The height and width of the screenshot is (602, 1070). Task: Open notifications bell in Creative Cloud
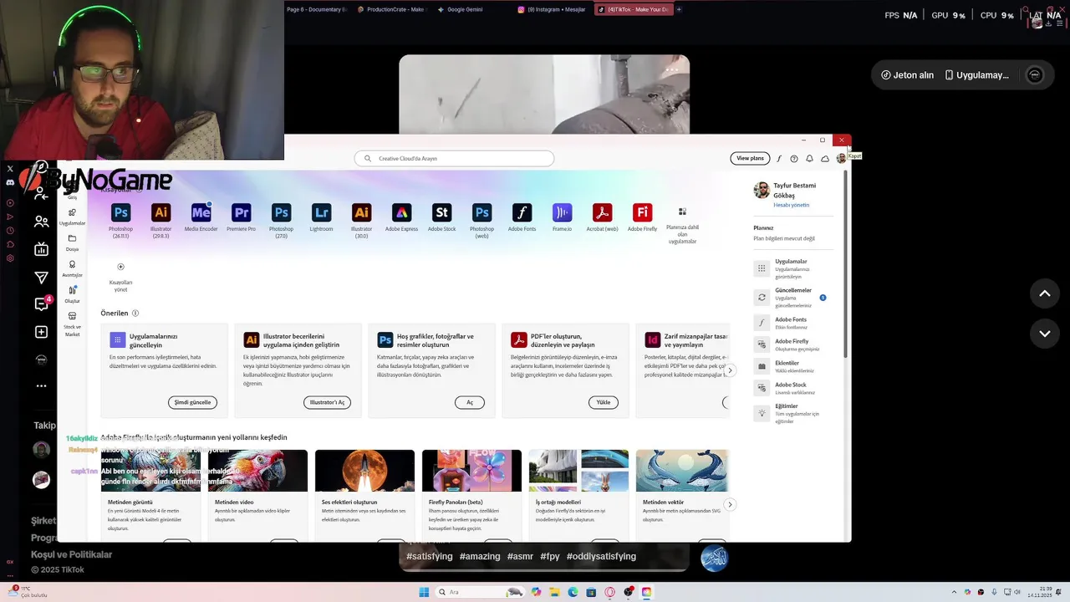click(809, 158)
